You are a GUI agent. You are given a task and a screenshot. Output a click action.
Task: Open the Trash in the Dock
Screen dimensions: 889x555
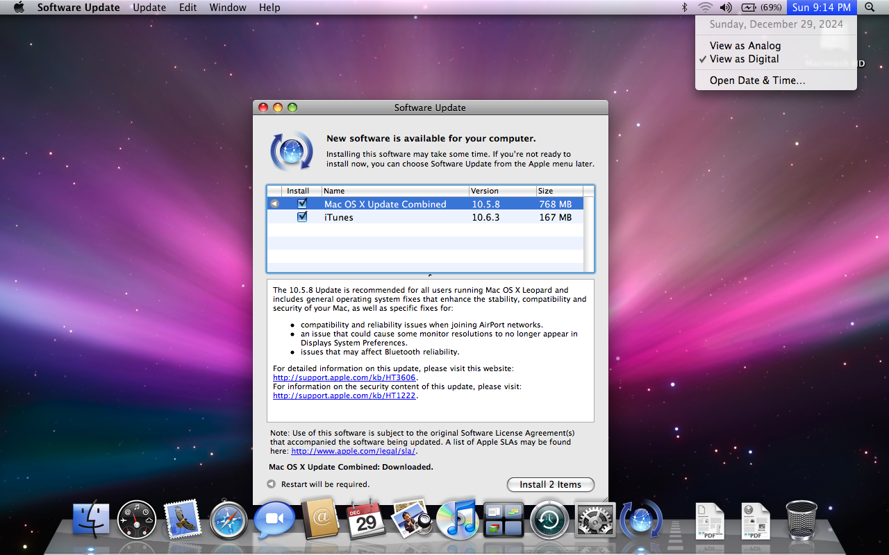coord(801,520)
